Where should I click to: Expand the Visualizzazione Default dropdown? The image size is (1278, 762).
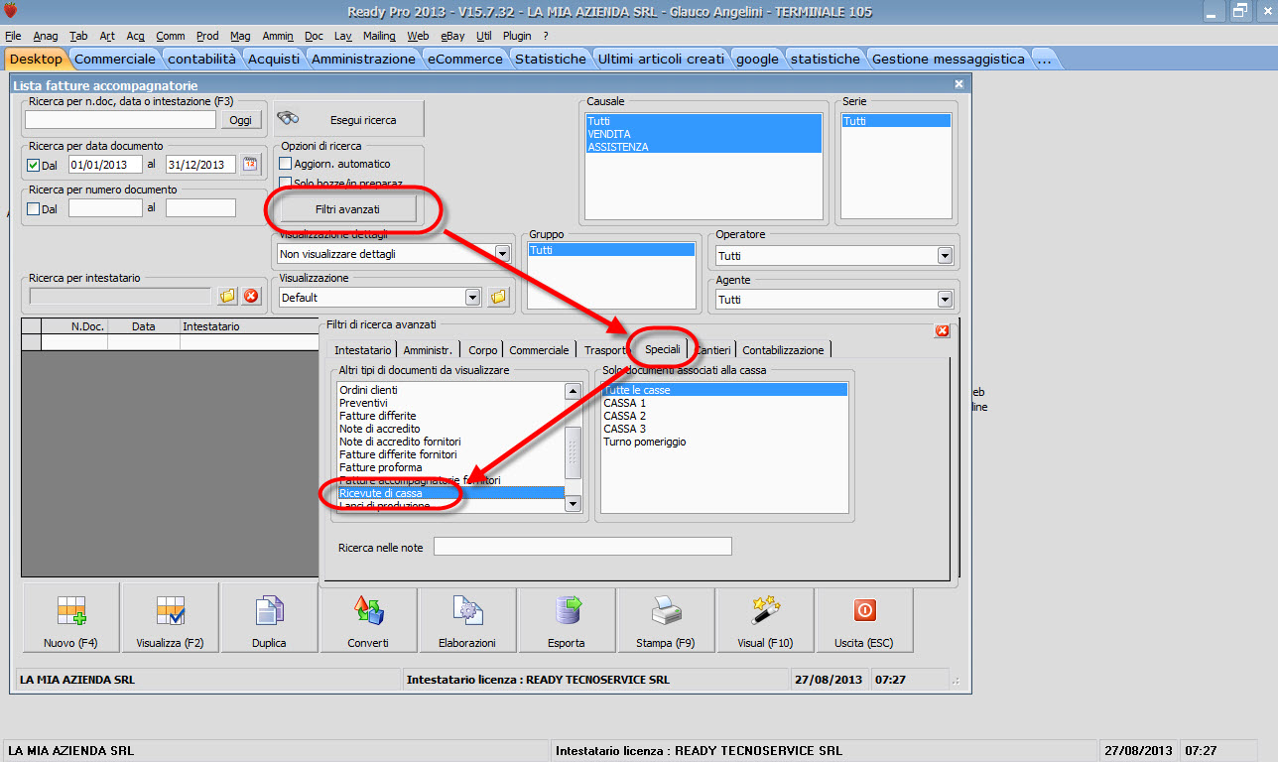click(472, 297)
